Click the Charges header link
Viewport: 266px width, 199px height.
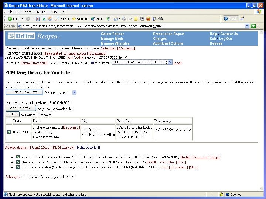(x=160, y=39)
